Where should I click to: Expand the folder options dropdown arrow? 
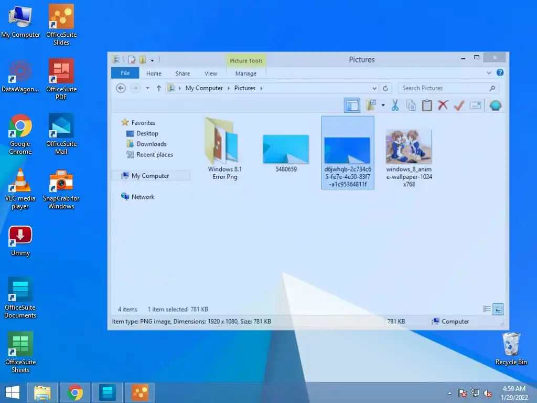pyautogui.click(x=383, y=105)
